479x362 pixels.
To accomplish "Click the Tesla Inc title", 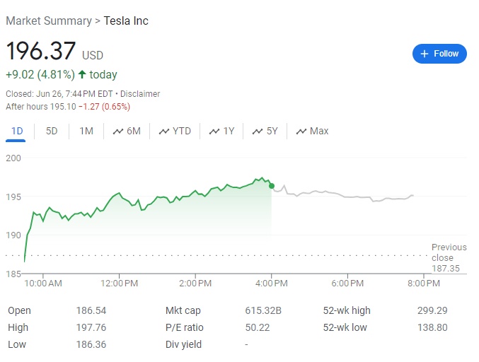I will 126,21.
